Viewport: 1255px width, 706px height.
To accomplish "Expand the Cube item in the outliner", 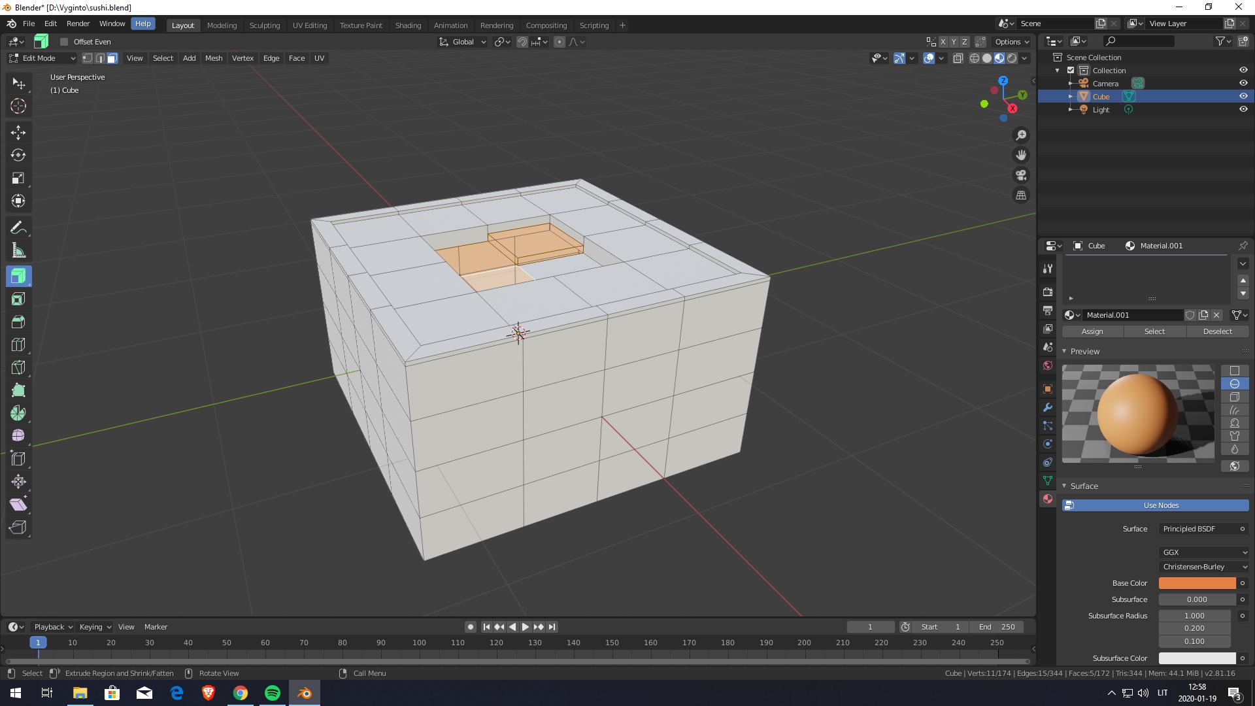I will [1071, 96].
